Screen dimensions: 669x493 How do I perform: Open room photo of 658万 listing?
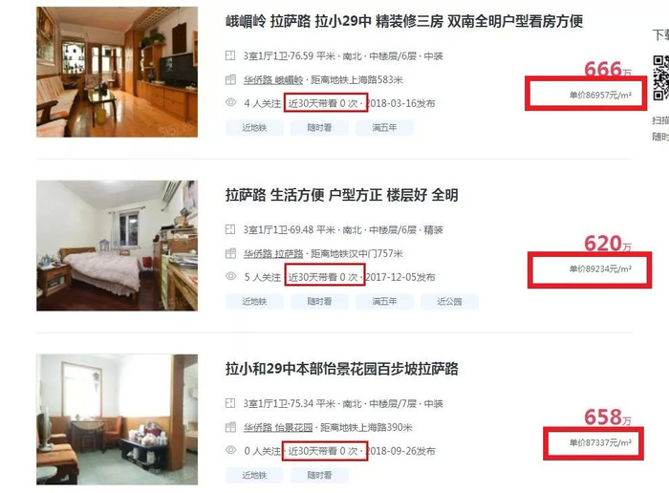point(117,419)
